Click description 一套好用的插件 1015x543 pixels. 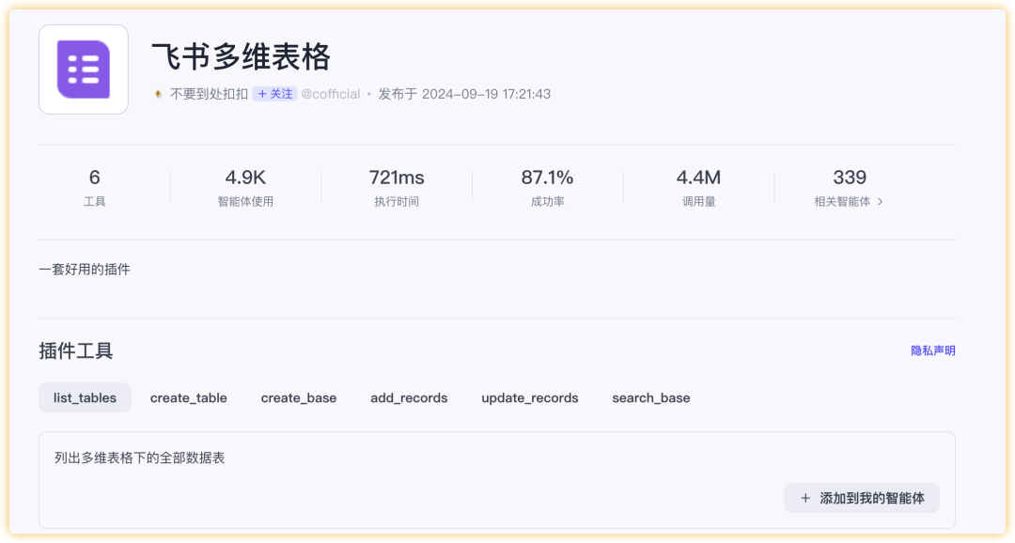click(x=85, y=270)
